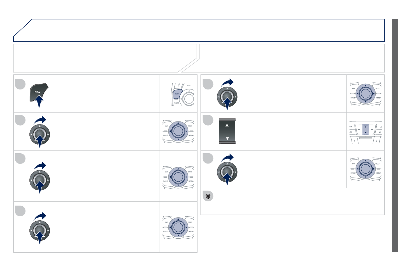Click the gray step marker beside the NAV button

tap(20, 84)
